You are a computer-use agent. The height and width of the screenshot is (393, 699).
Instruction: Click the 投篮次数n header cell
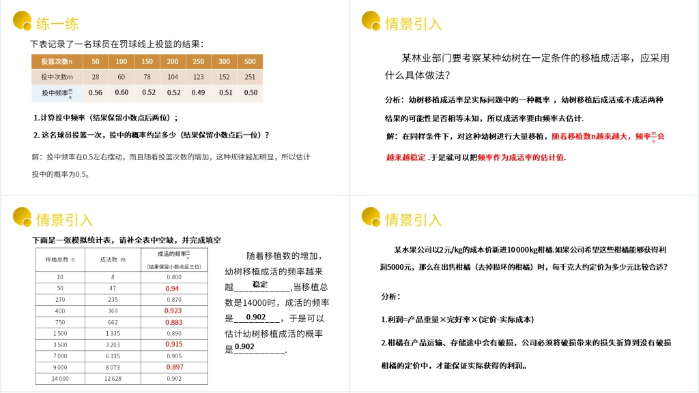tap(56, 61)
